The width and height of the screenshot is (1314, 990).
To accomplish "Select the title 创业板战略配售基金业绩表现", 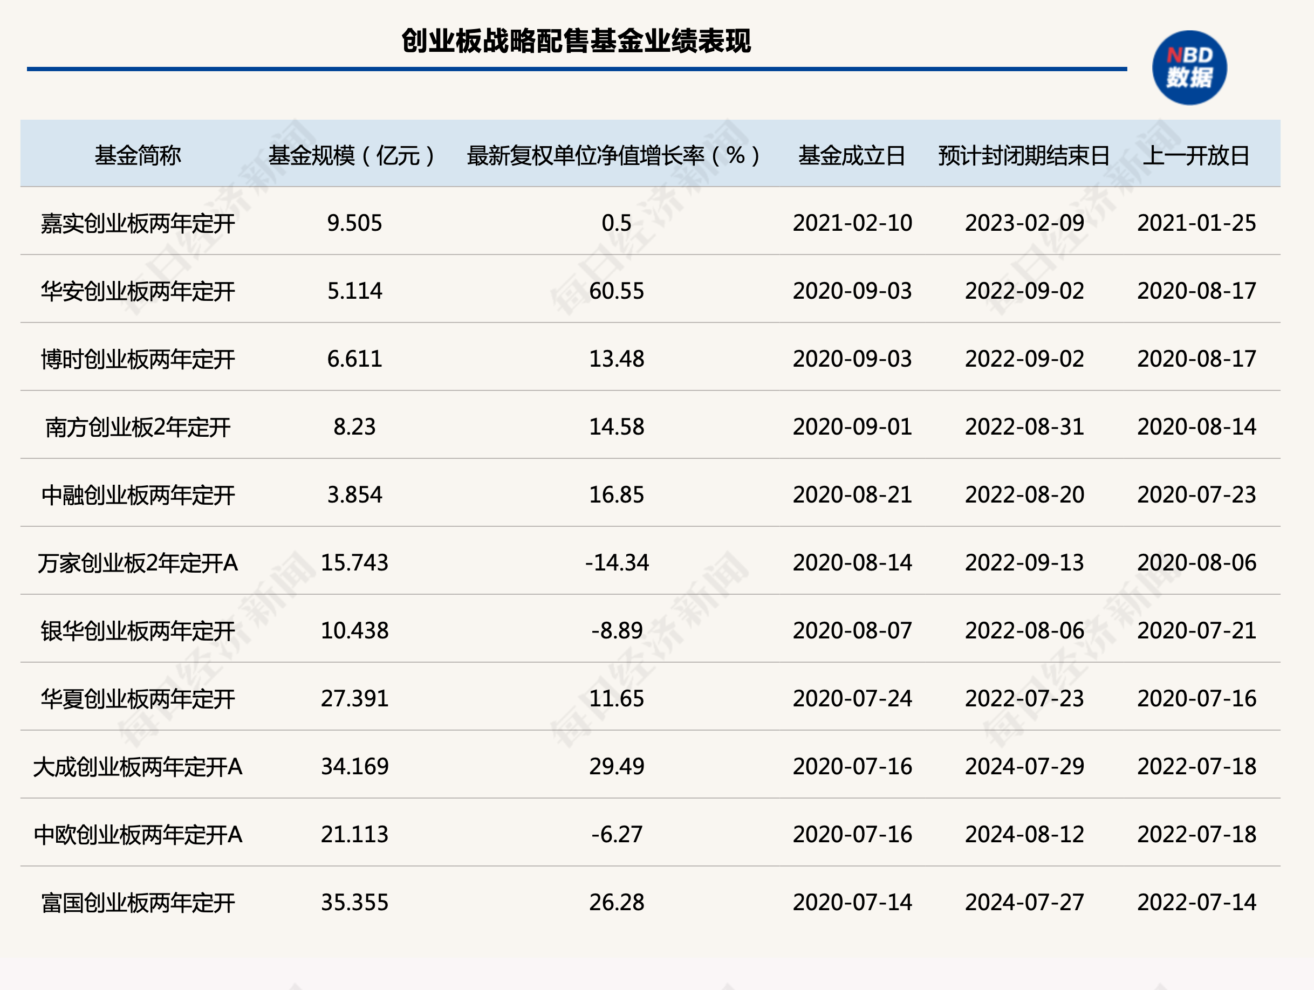I will click(x=576, y=41).
